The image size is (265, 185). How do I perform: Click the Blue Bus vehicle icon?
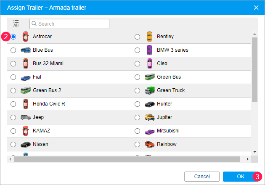(x=25, y=50)
